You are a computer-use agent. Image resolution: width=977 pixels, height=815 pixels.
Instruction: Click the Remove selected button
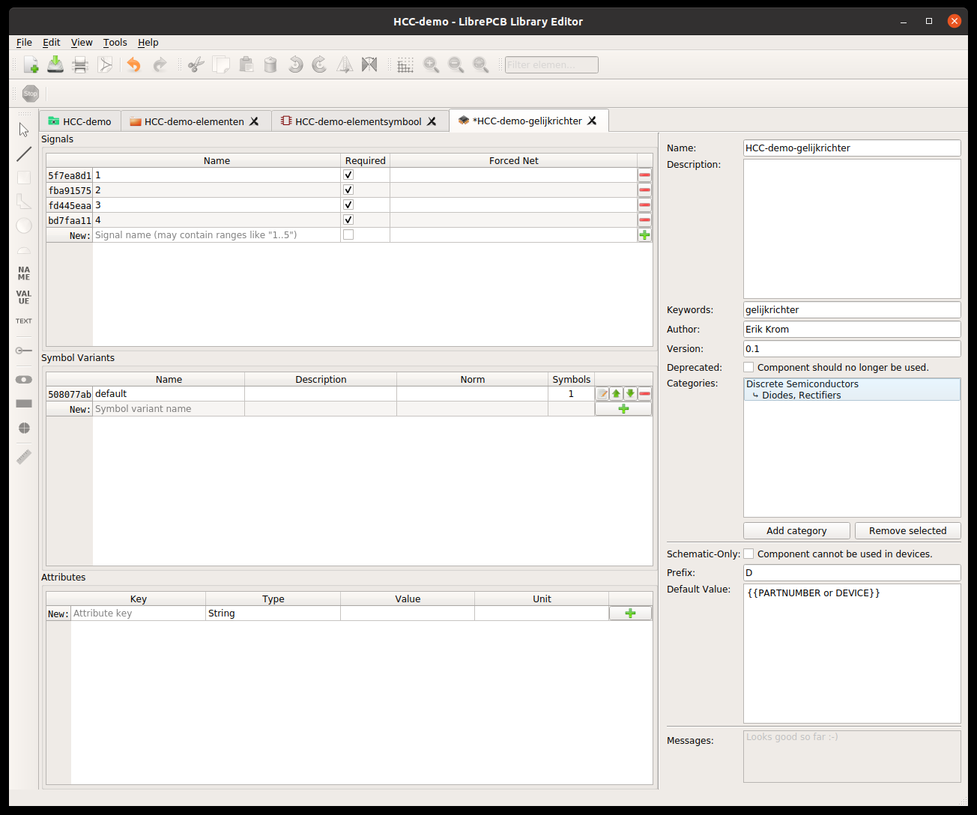coord(907,530)
